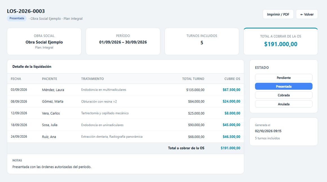Image resolution: width=327 pixels, height=182 pixels.
Task: Click the $25.000,00 total turno amount
Action: pos(196,113)
